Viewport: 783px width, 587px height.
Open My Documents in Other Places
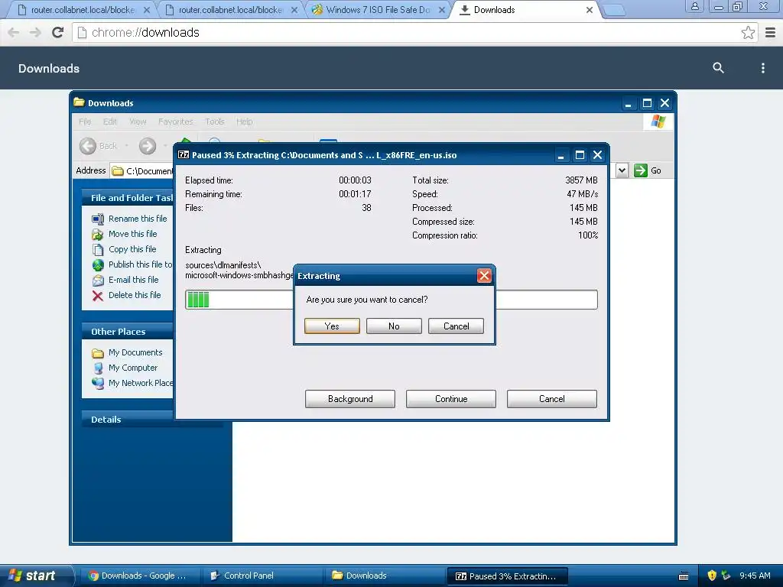coord(135,352)
